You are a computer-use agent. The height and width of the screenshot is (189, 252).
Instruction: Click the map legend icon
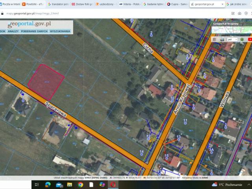click(215, 39)
